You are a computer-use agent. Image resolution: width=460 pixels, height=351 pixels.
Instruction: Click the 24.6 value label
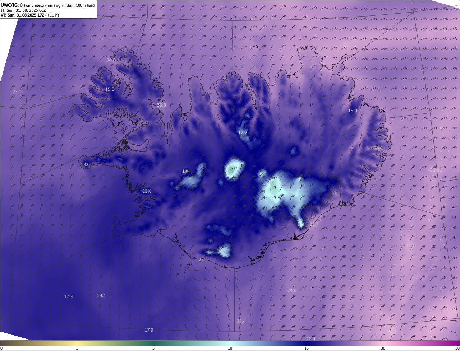tap(292, 290)
